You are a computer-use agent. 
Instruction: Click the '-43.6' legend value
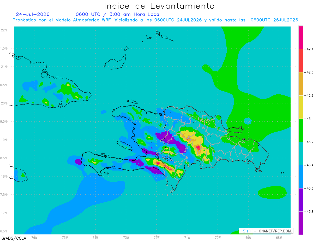(x=309, y=188)
